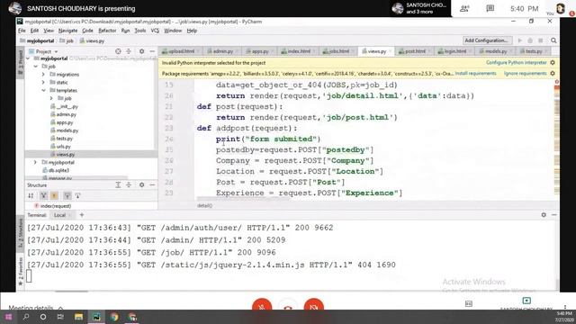Click the editor horizontal scrollbar
576x324 pixels.
pyautogui.click(x=244, y=199)
